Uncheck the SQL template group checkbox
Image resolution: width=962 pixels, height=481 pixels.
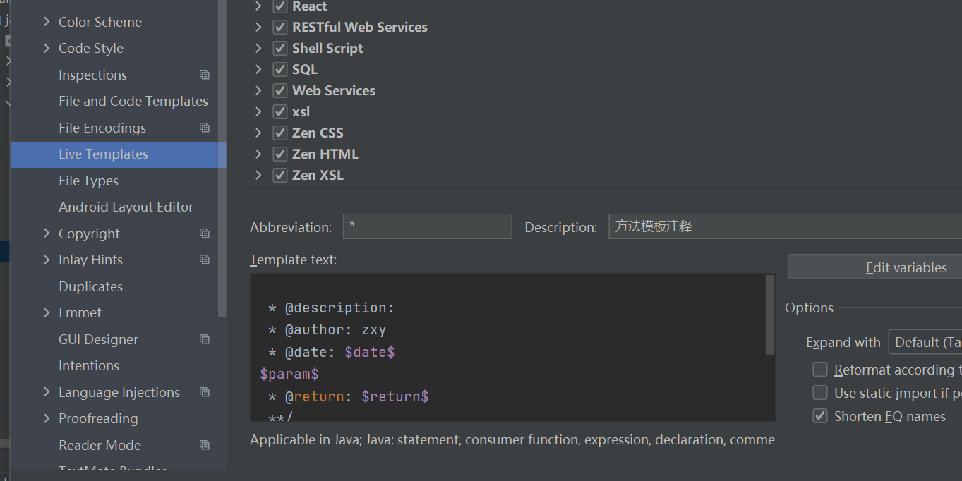click(x=280, y=69)
